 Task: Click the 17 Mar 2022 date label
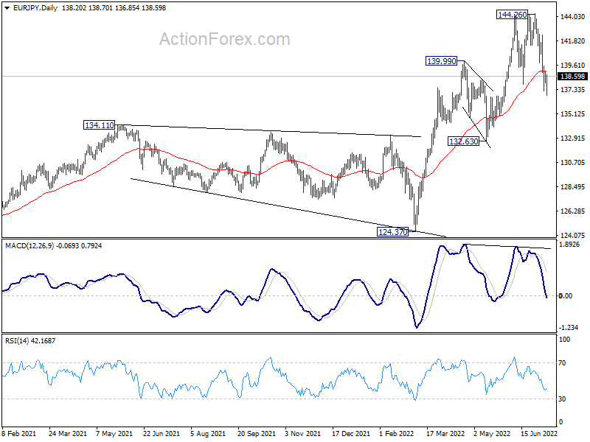[446, 433]
